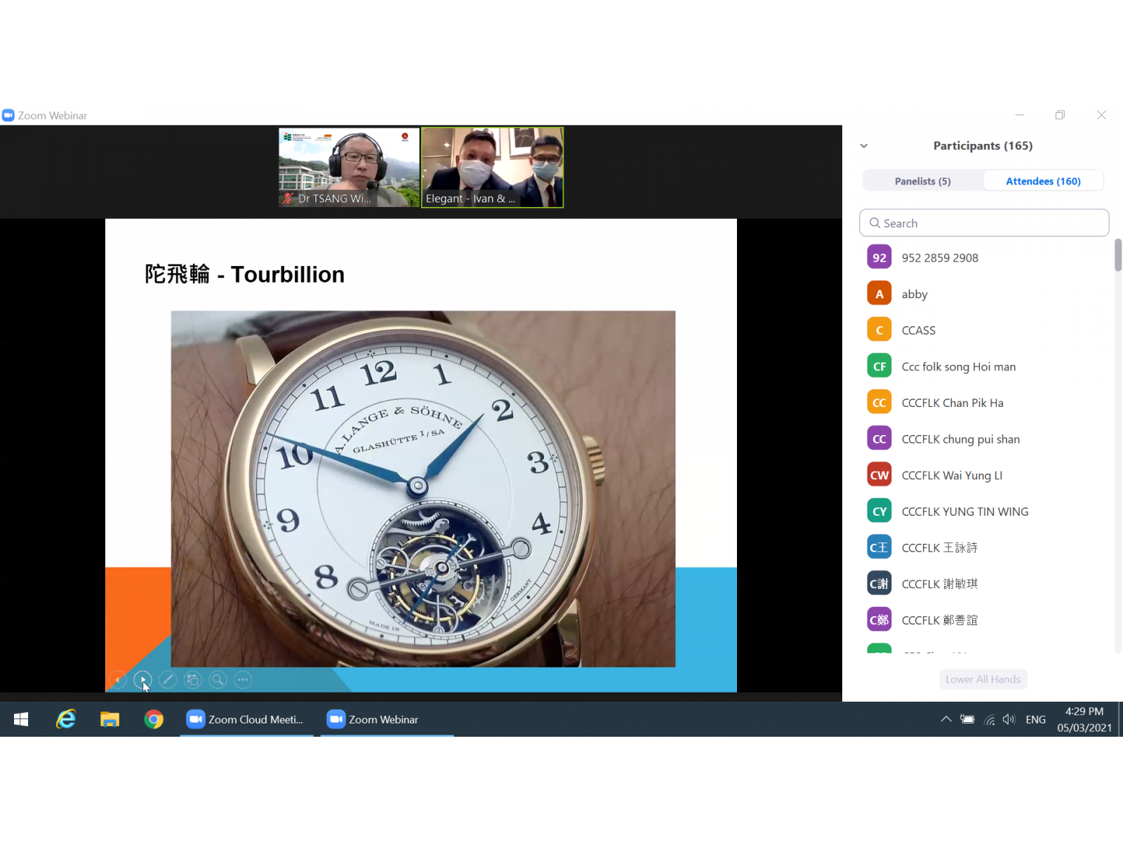Open the slideshow pen tool
This screenshot has width=1123, height=842.
(168, 679)
